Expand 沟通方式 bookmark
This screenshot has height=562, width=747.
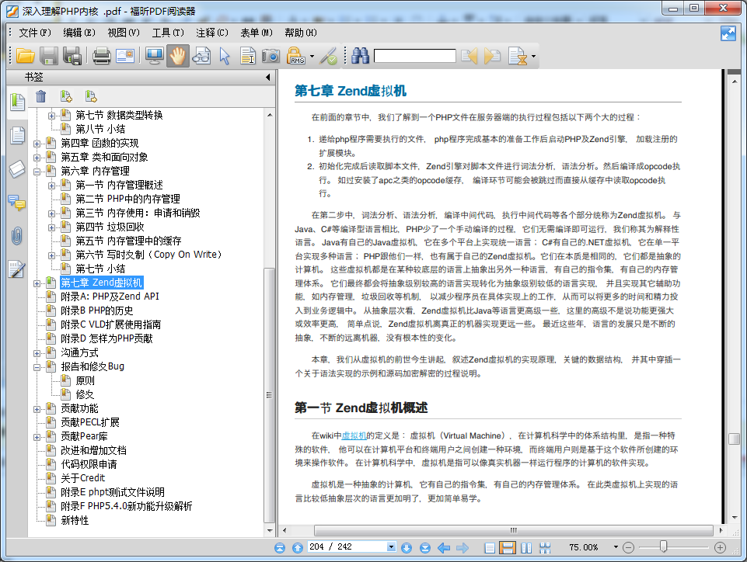(x=37, y=353)
